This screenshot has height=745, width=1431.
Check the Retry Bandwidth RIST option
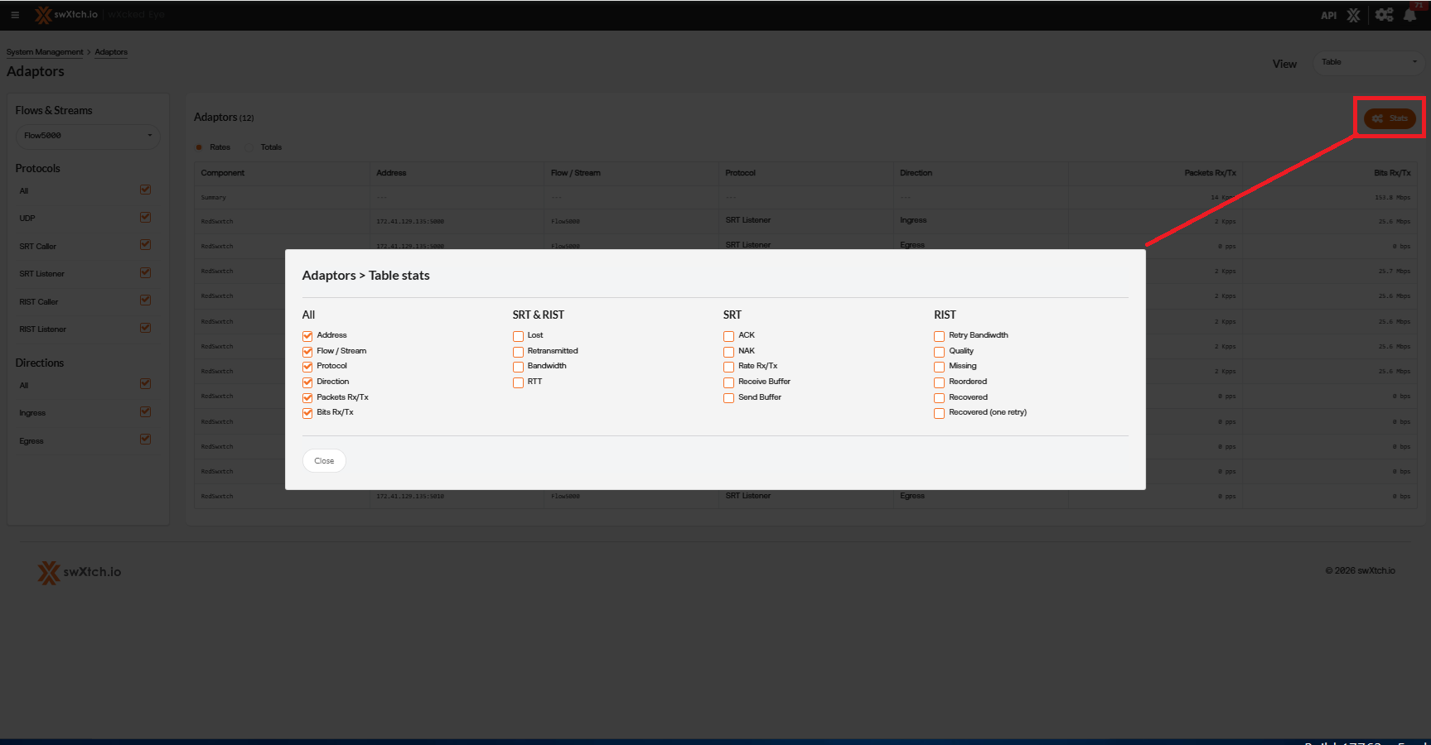point(939,336)
